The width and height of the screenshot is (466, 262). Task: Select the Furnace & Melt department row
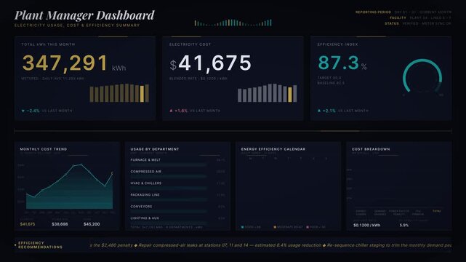tap(177, 162)
